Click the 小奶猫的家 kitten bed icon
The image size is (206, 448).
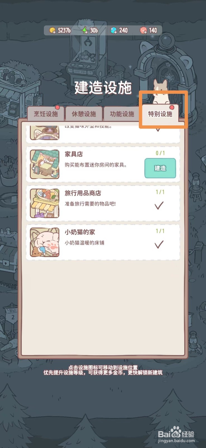point(45,242)
